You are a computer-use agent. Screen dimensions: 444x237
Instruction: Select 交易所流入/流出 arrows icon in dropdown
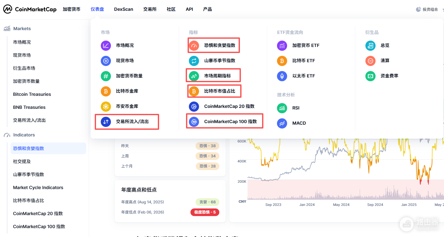[106, 122]
